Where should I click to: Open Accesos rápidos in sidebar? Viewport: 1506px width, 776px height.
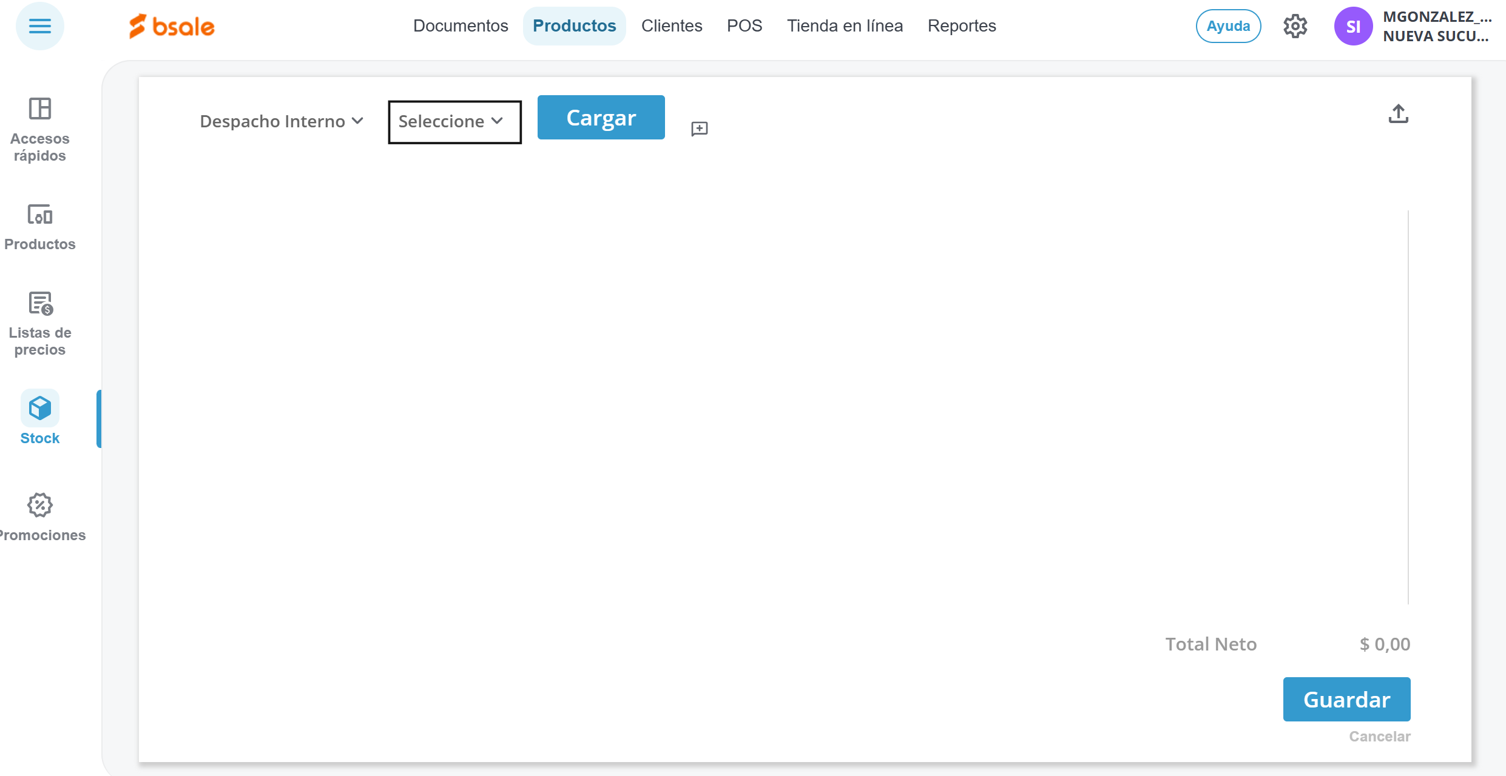pos(40,130)
